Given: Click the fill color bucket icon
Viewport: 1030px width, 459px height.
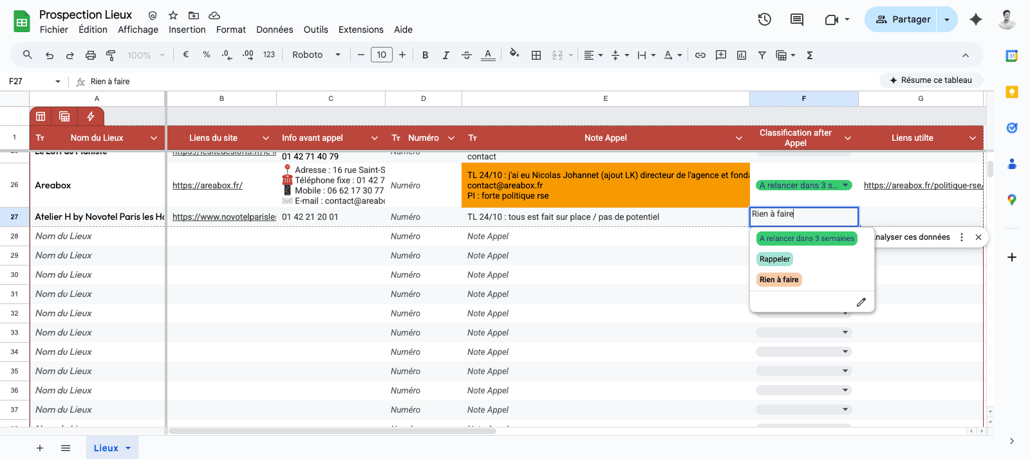Looking at the screenshot, I should point(514,55).
